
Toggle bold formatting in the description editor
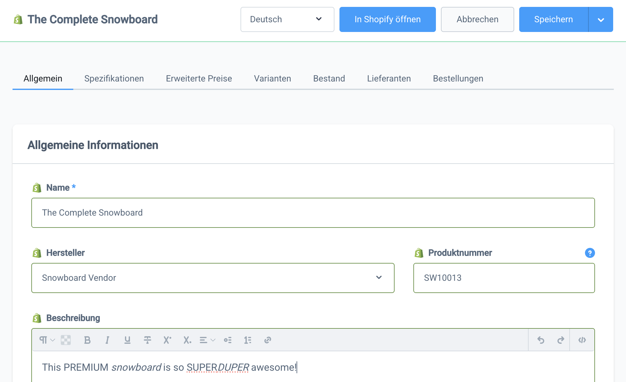(87, 340)
